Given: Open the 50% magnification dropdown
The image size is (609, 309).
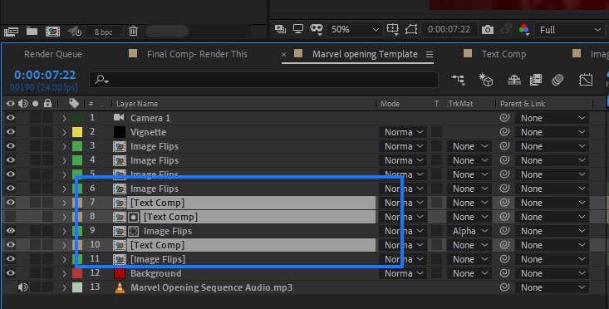Looking at the screenshot, I should (x=354, y=30).
